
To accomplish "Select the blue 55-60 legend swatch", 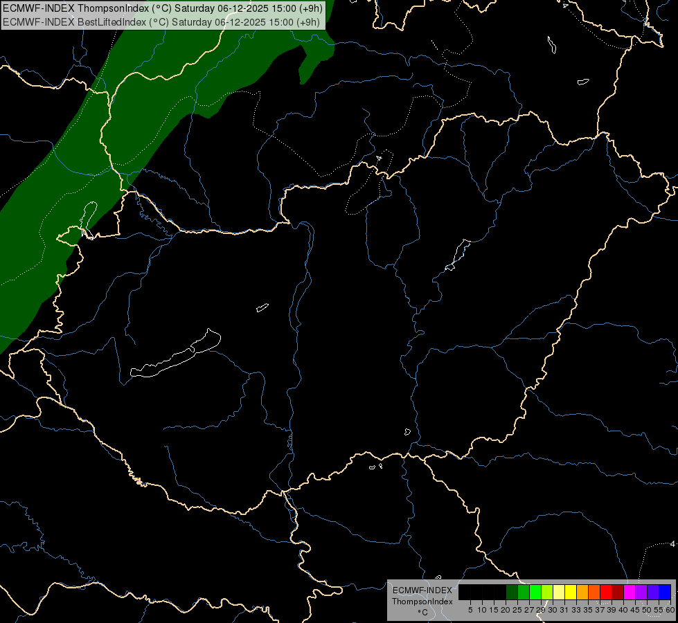I will tap(665, 592).
